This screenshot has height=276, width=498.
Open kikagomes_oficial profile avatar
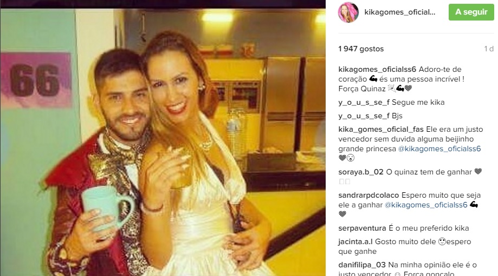click(348, 12)
